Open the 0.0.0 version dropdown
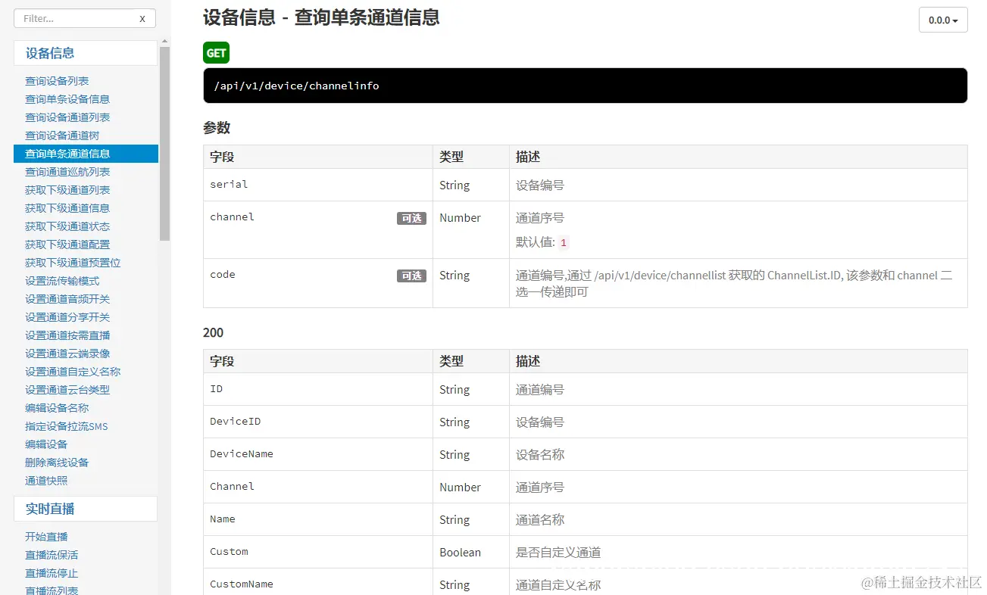The image size is (987, 595). pos(943,20)
